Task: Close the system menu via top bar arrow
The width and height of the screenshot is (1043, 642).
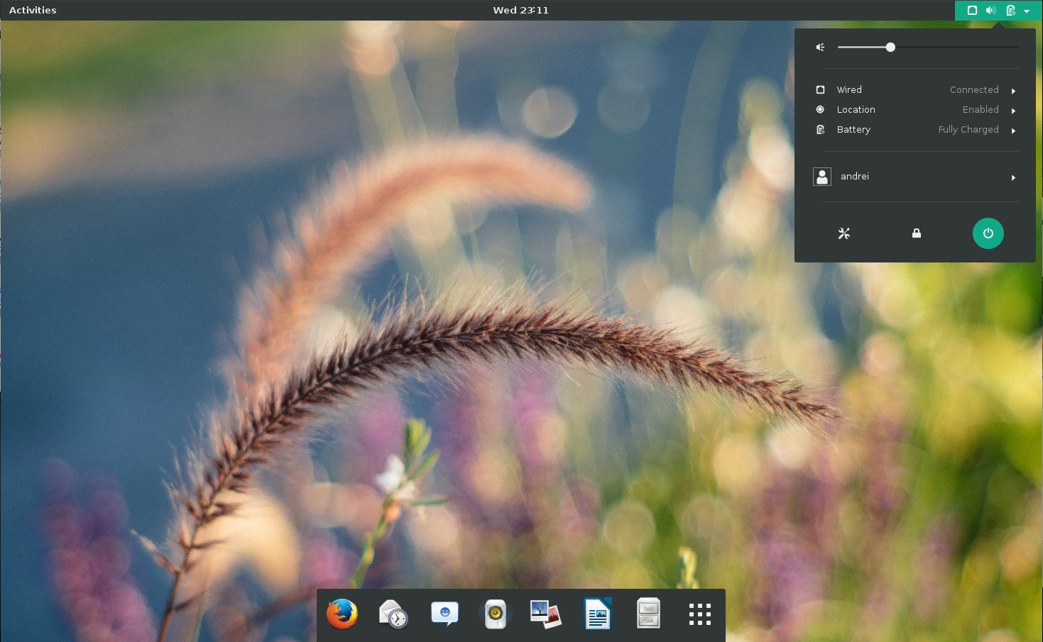Action: [x=1027, y=11]
